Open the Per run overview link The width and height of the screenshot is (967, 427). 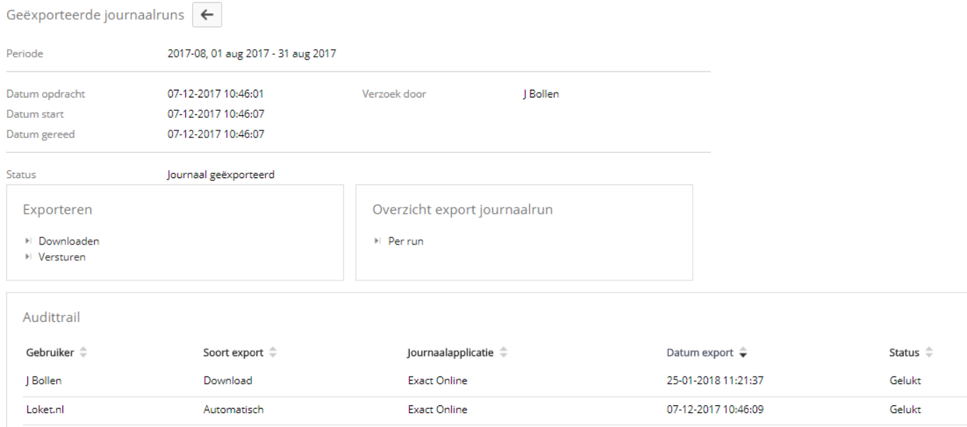pos(406,241)
